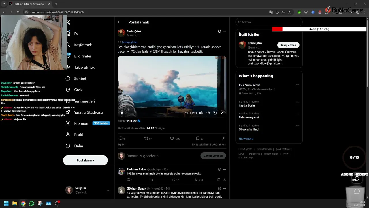The height and width of the screenshot is (208, 369).
Task: Like Serkhan Bakar's reply
Action: pos(175,180)
